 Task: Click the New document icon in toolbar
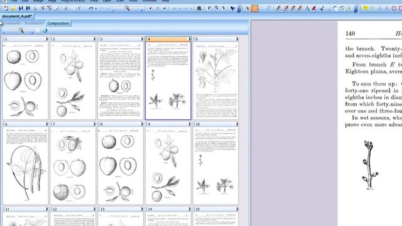point(6,8)
